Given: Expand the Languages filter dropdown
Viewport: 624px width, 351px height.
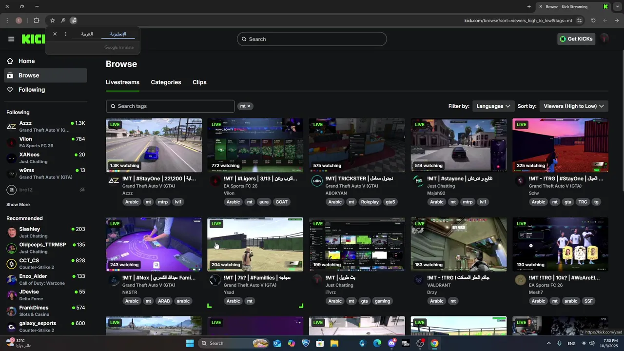Looking at the screenshot, I should pyautogui.click(x=493, y=106).
